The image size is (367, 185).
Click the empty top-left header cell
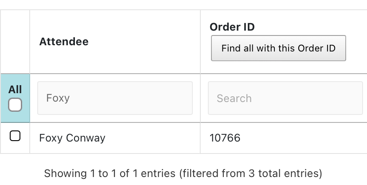[15, 42]
